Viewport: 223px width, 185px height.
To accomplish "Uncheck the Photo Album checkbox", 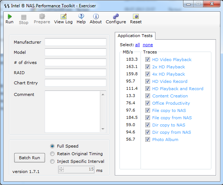I will [147, 139].
